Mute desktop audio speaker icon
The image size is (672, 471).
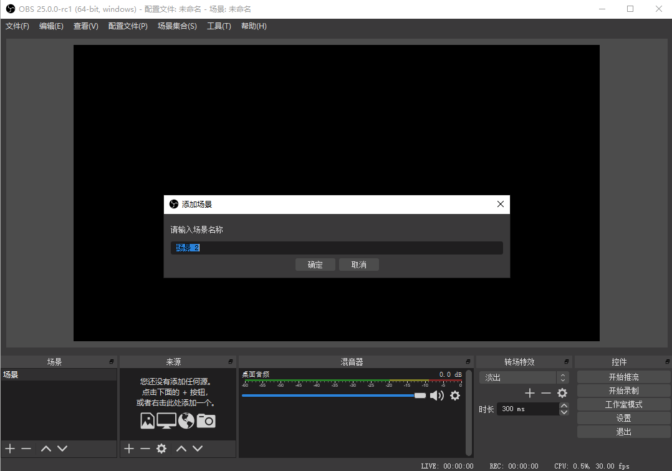436,396
